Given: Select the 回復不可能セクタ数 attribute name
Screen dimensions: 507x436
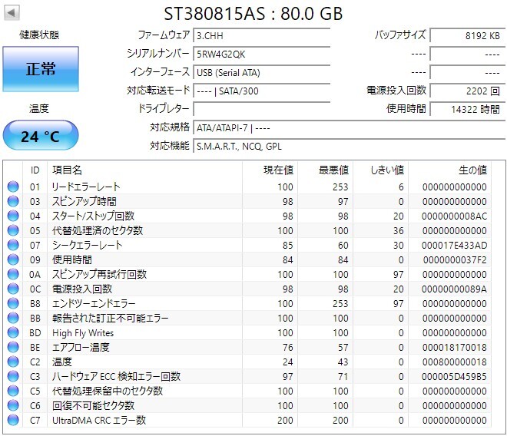Looking at the screenshot, I should (93, 405).
